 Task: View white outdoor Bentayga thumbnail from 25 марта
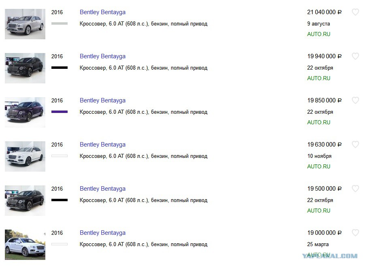coord(25,245)
